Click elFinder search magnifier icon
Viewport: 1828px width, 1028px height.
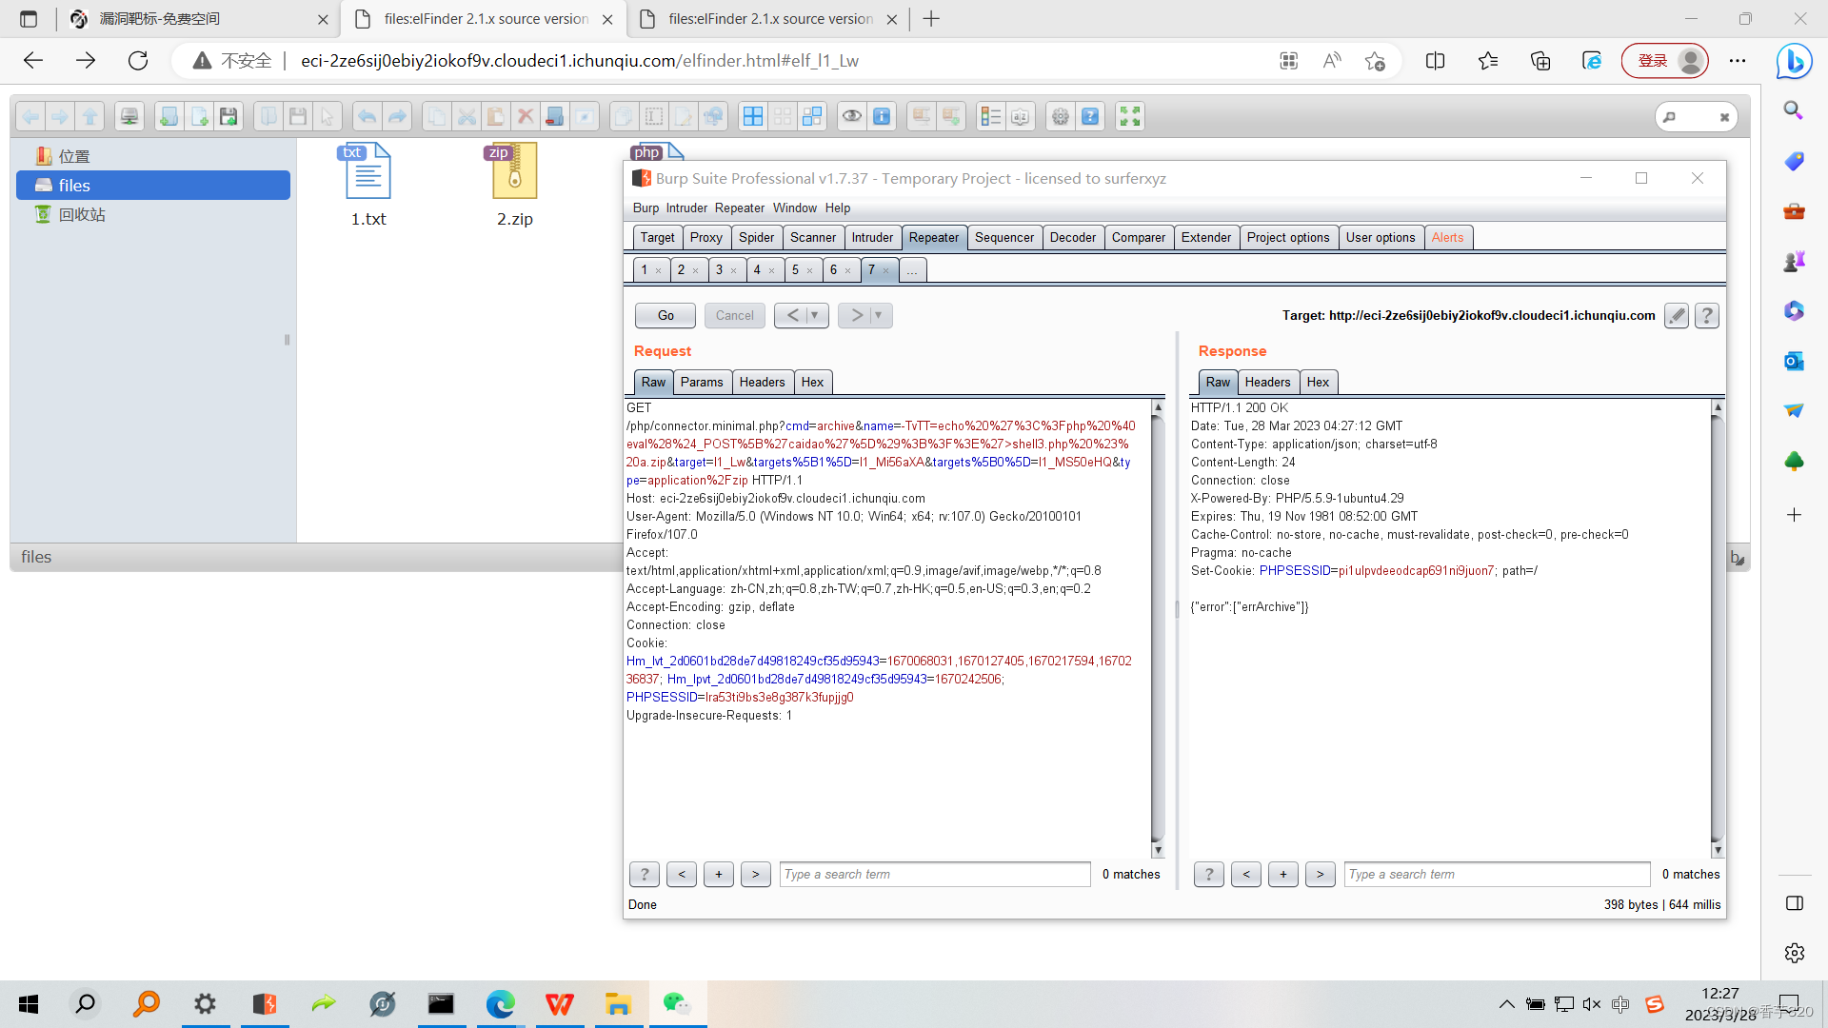pyautogui.click(x=1669, y=117)
